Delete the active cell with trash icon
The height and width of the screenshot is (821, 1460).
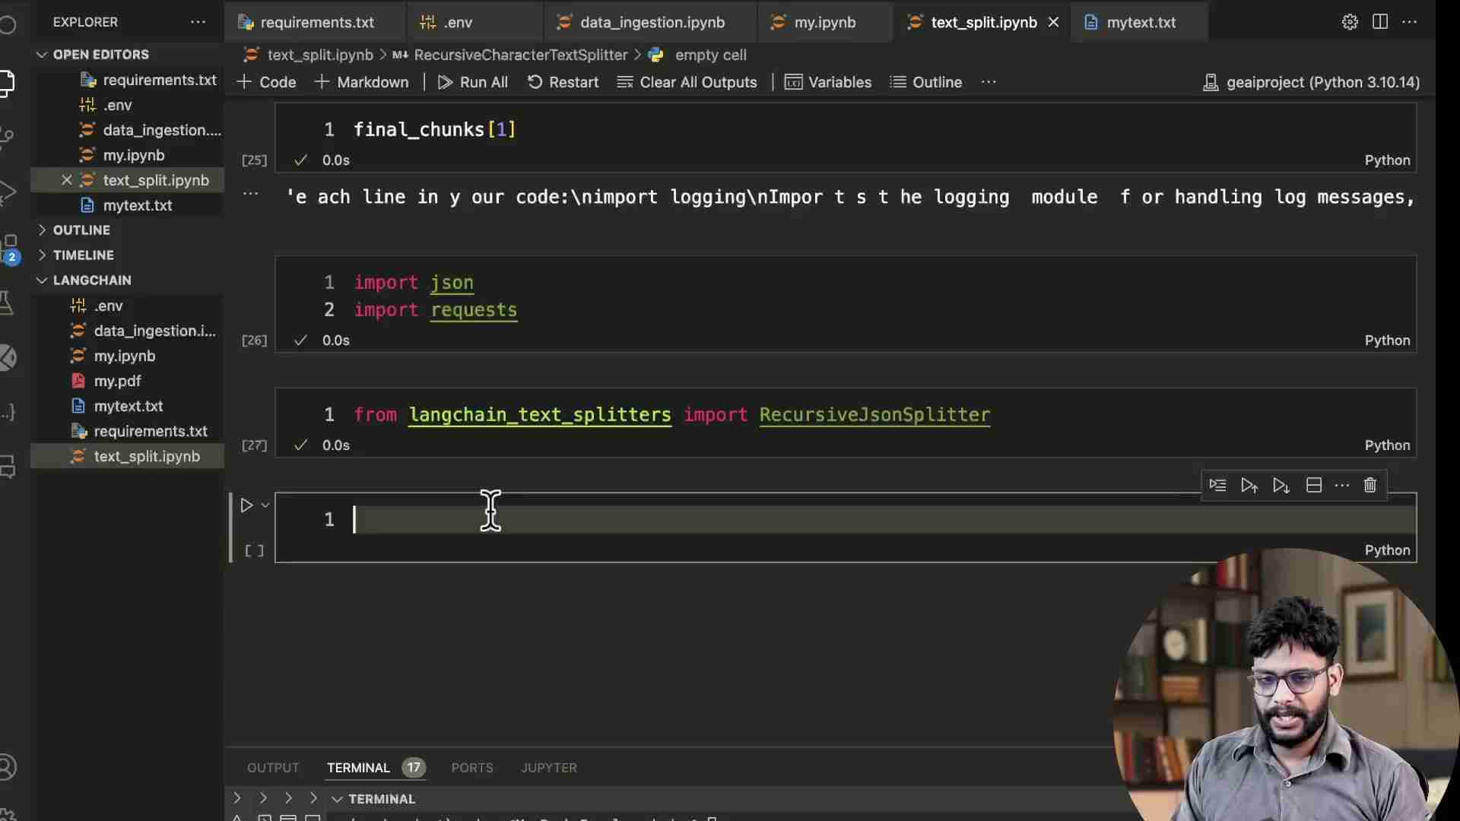pos(1370,486)
